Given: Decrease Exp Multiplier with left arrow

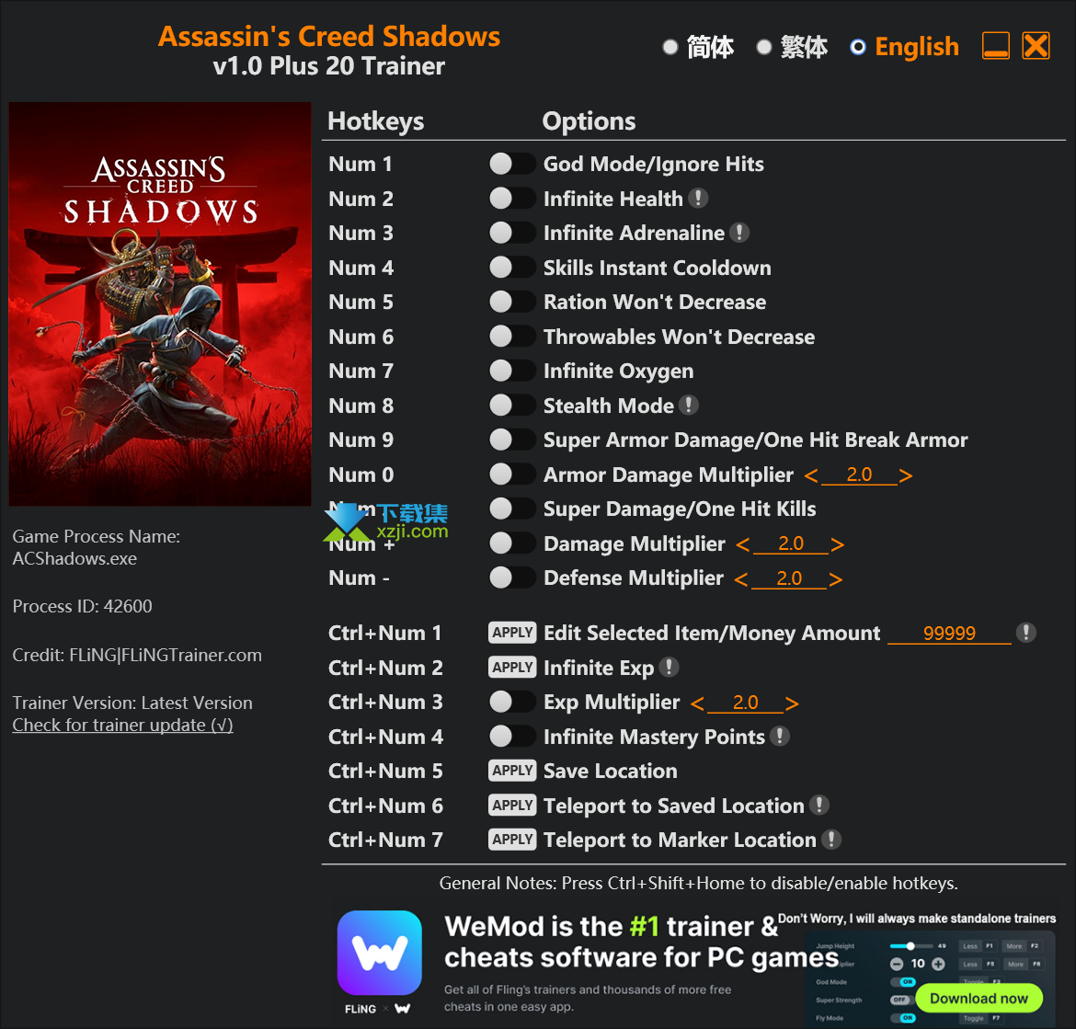Looking at the screenshot, I should click(697, 703).
